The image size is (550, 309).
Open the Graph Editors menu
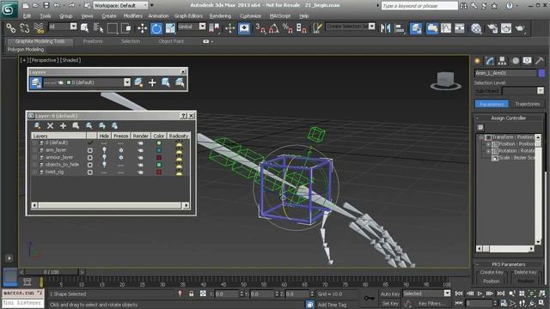pyautogui.click(x=188, y=16)
